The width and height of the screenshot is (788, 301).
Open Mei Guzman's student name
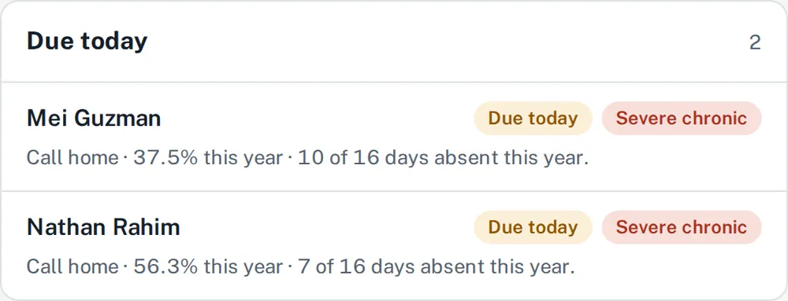[94, 119]
